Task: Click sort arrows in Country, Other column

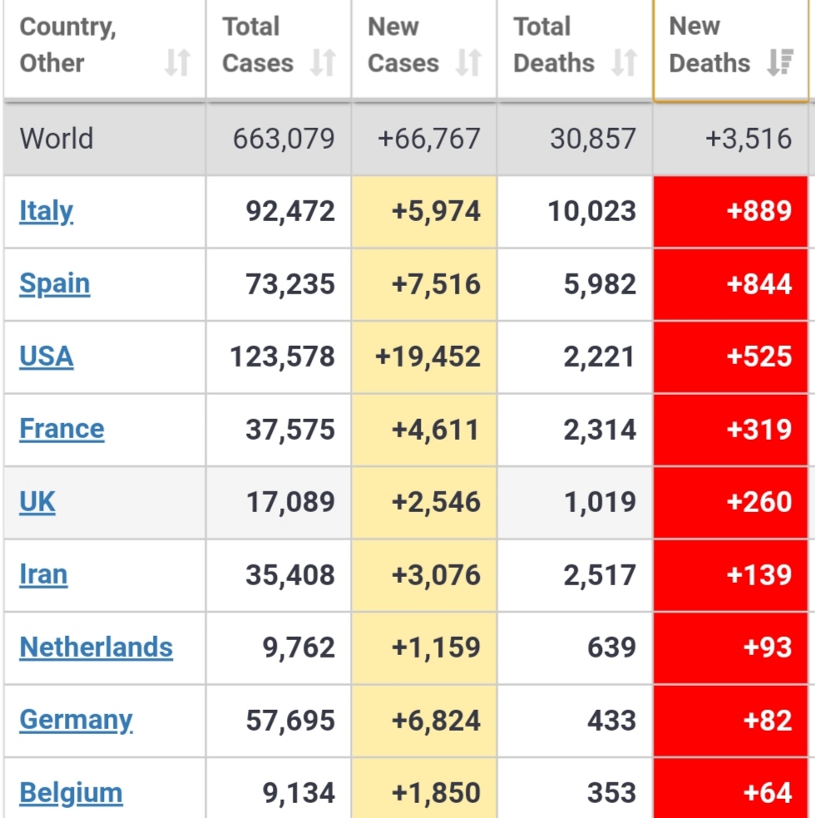Action: (x=177, y=63)
